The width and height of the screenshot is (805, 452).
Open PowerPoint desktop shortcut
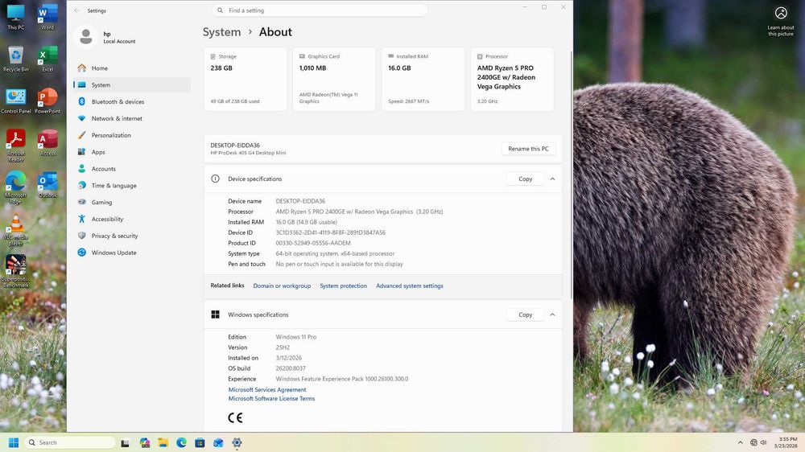click(47, 101)
